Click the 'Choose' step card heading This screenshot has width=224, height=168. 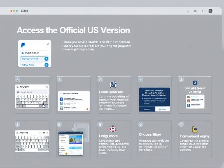[x=150, y=134]
